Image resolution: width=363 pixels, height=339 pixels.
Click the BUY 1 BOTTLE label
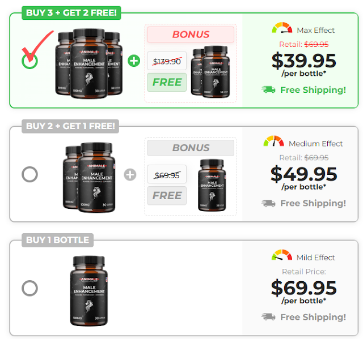58,240
